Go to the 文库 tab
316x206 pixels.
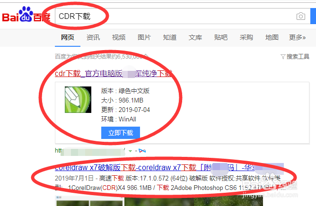(195, 37)
